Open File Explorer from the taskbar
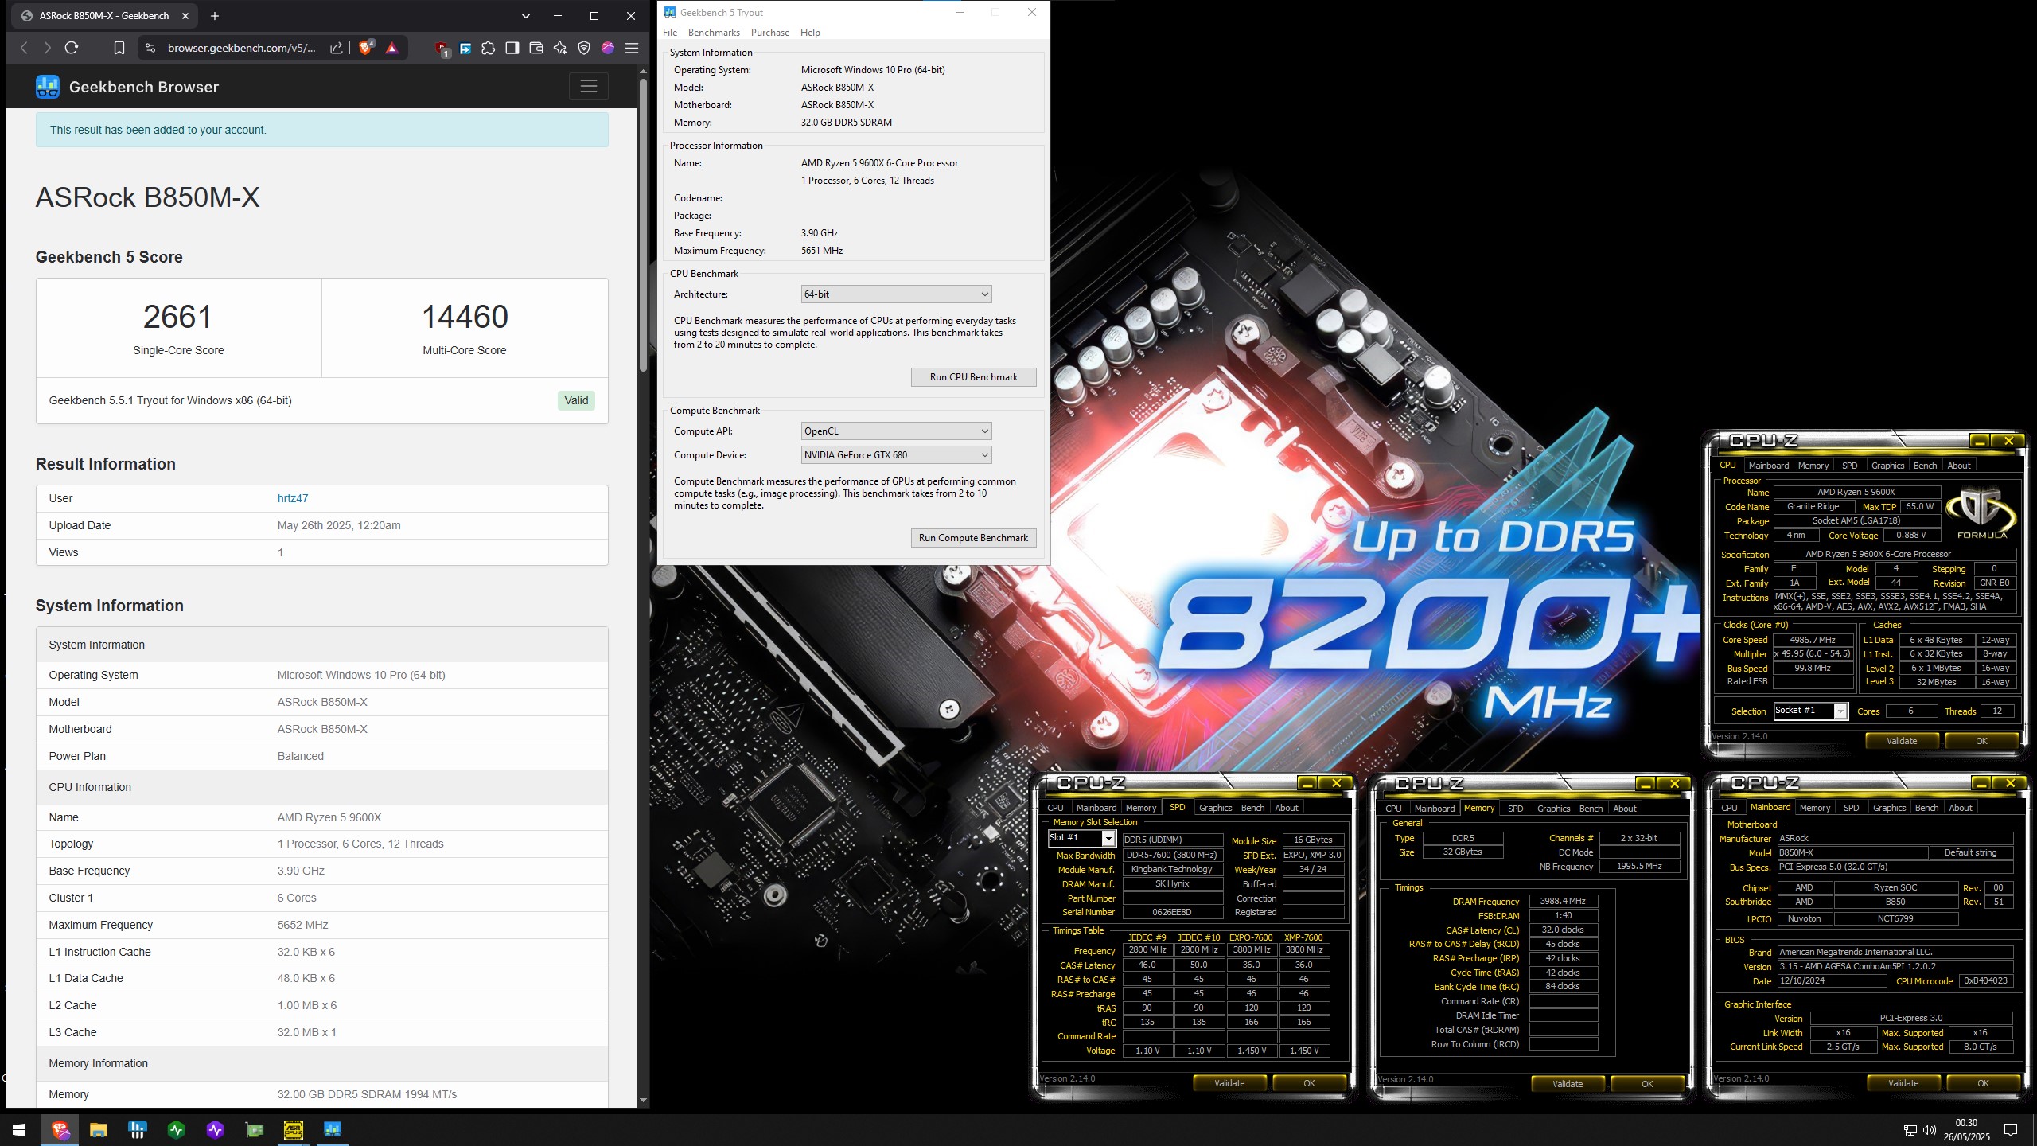 click(x=99, y=1129)
